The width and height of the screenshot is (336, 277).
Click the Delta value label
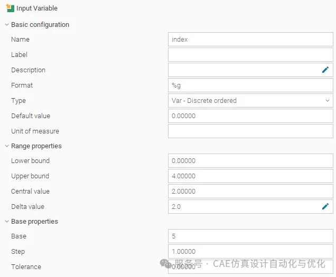click(x=28, y=207)
